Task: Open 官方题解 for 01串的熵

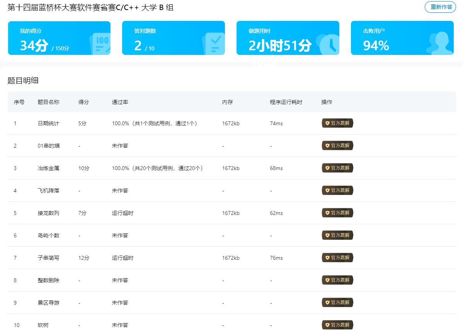Action: (x=337, y=146)
